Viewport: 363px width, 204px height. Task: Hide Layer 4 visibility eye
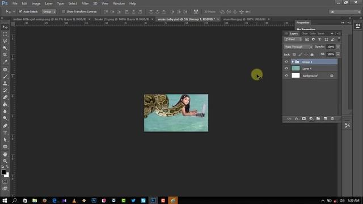pyautogui.click(x=286, y=69)
